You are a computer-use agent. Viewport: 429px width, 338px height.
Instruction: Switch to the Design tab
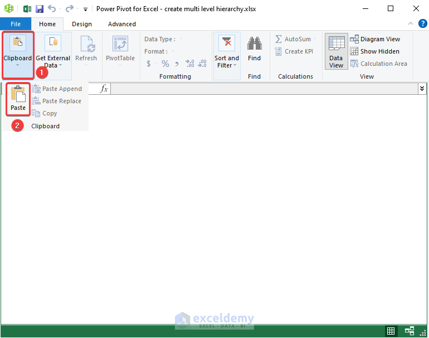[82, 24]
